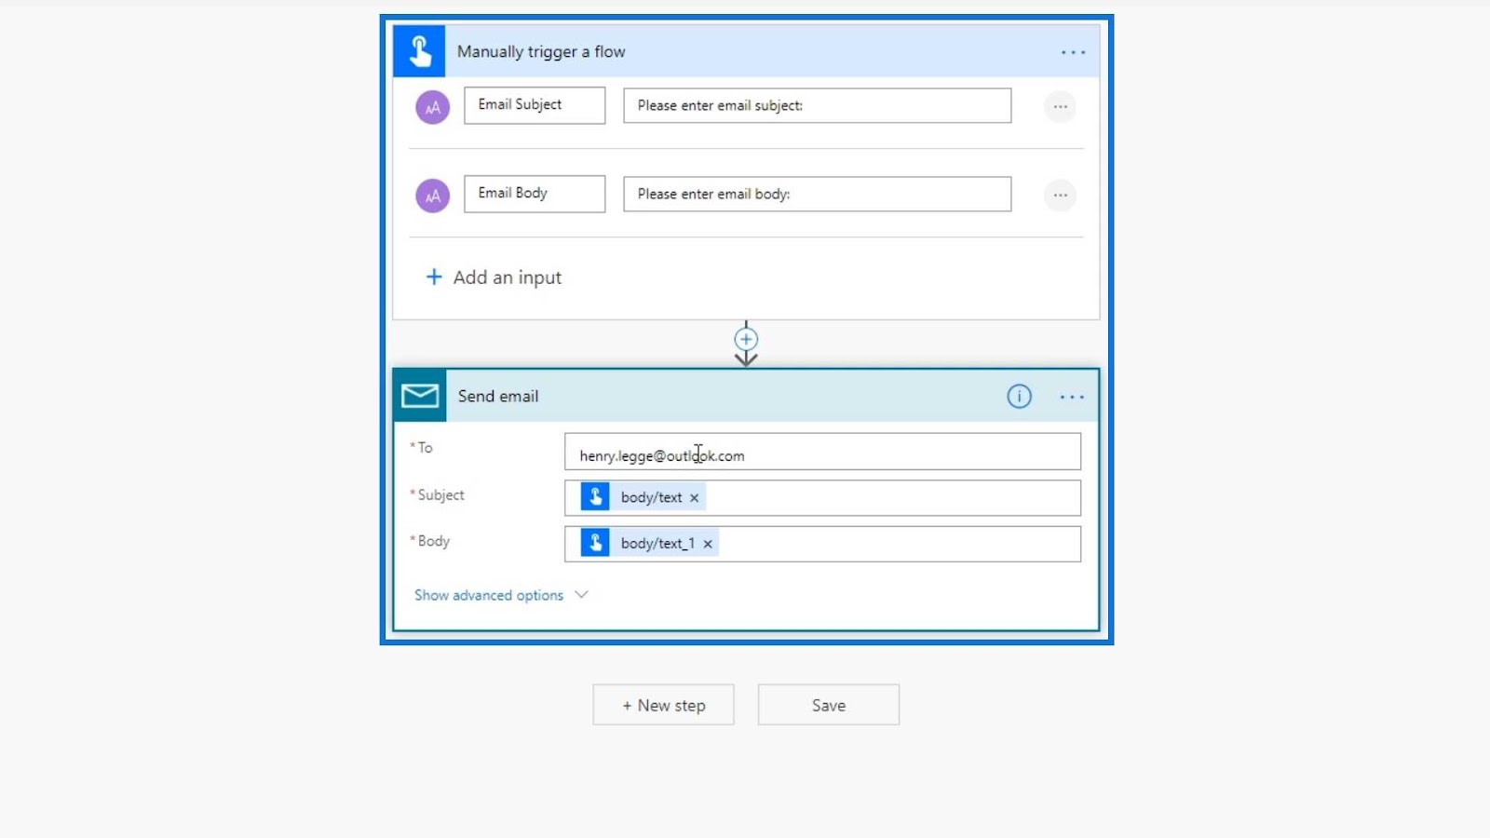
Task: Edit the Email Subject name field
Action: [x=535, y=105]
